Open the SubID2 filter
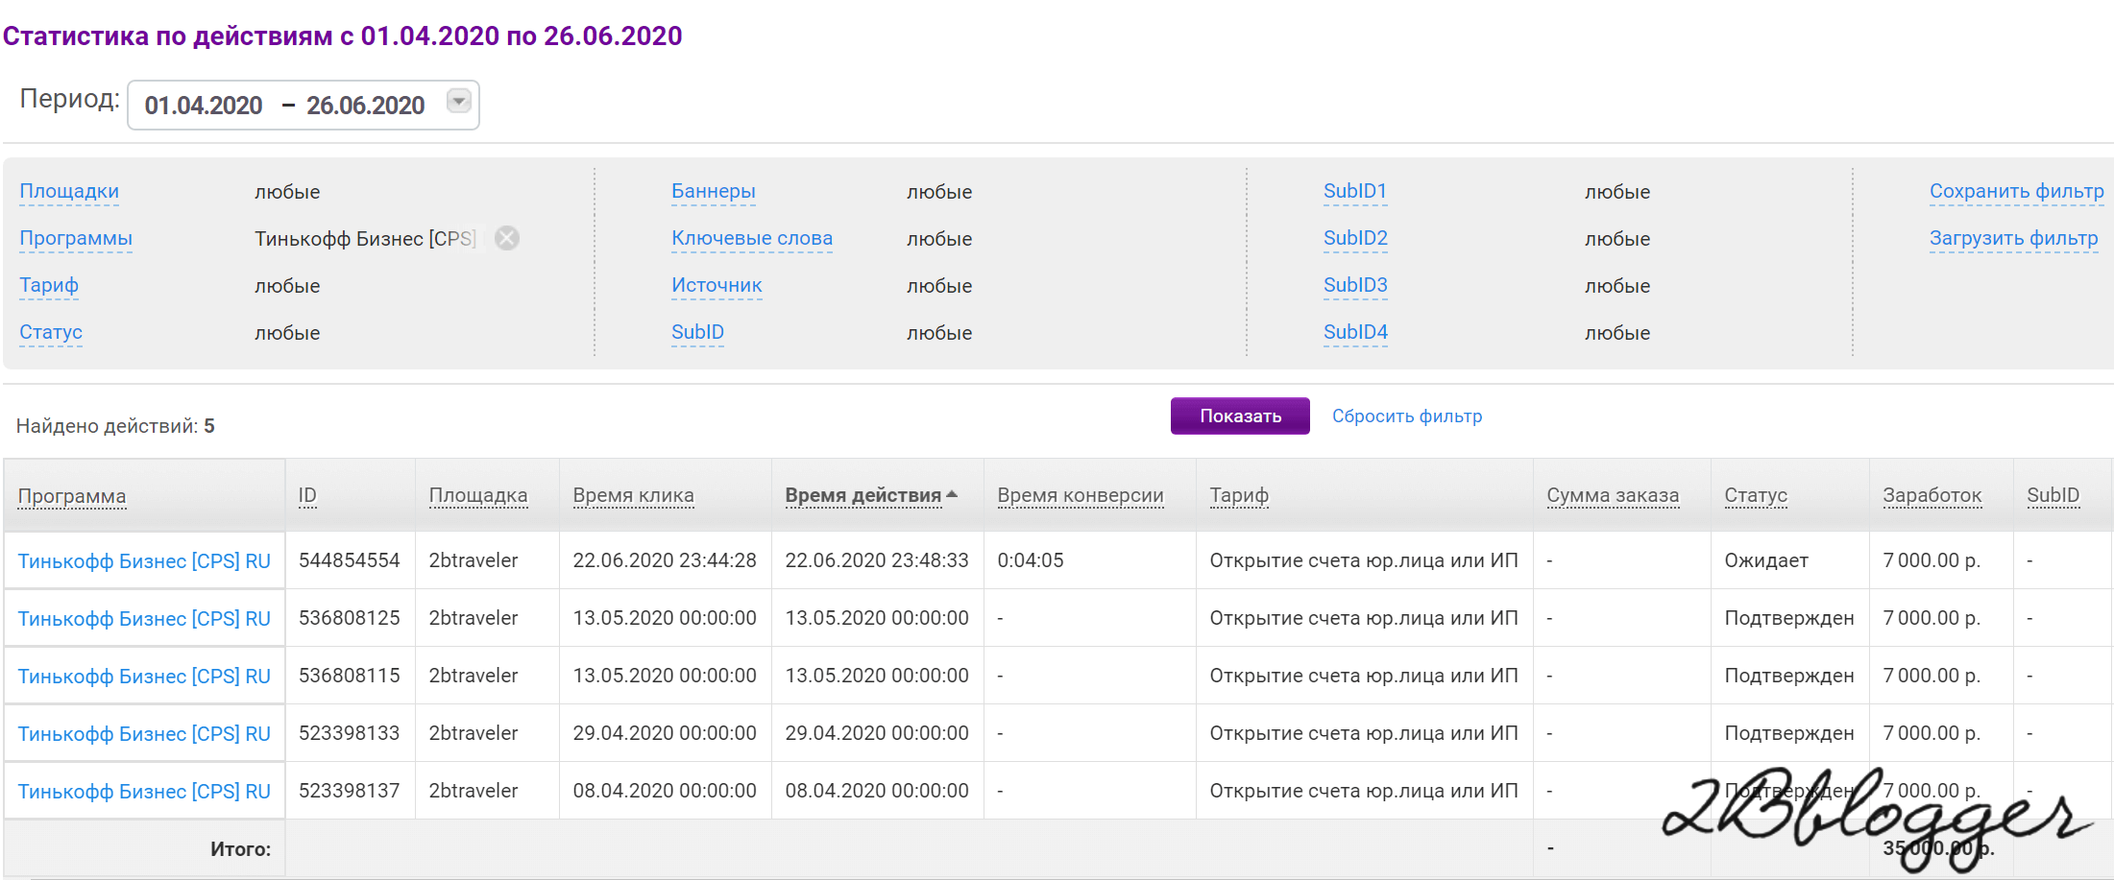The image size is (2114, 880). tap(1355, 238)
